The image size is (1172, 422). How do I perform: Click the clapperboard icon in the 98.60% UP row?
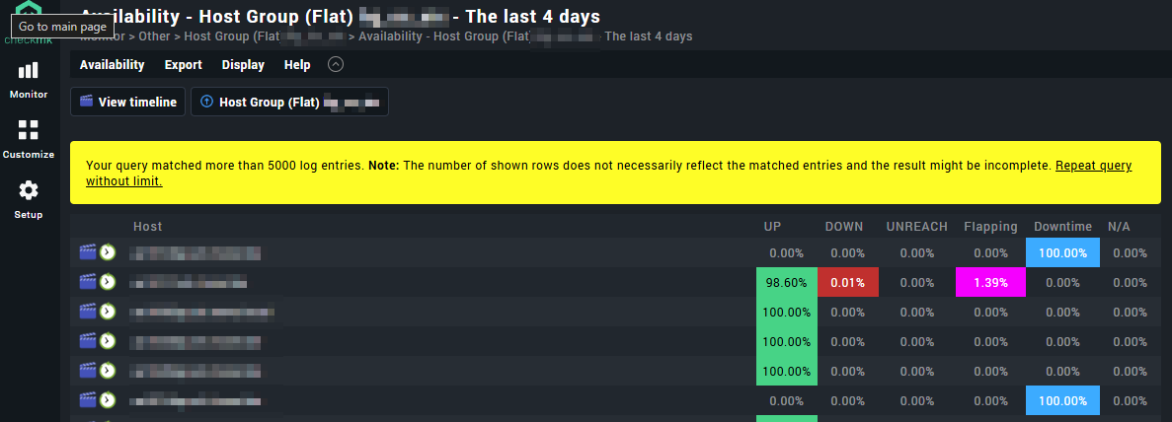click(x=88, y=282)
